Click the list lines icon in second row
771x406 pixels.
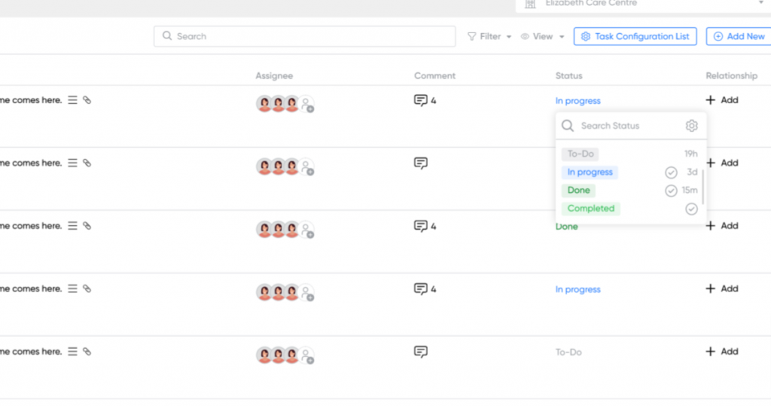point(72,163)
